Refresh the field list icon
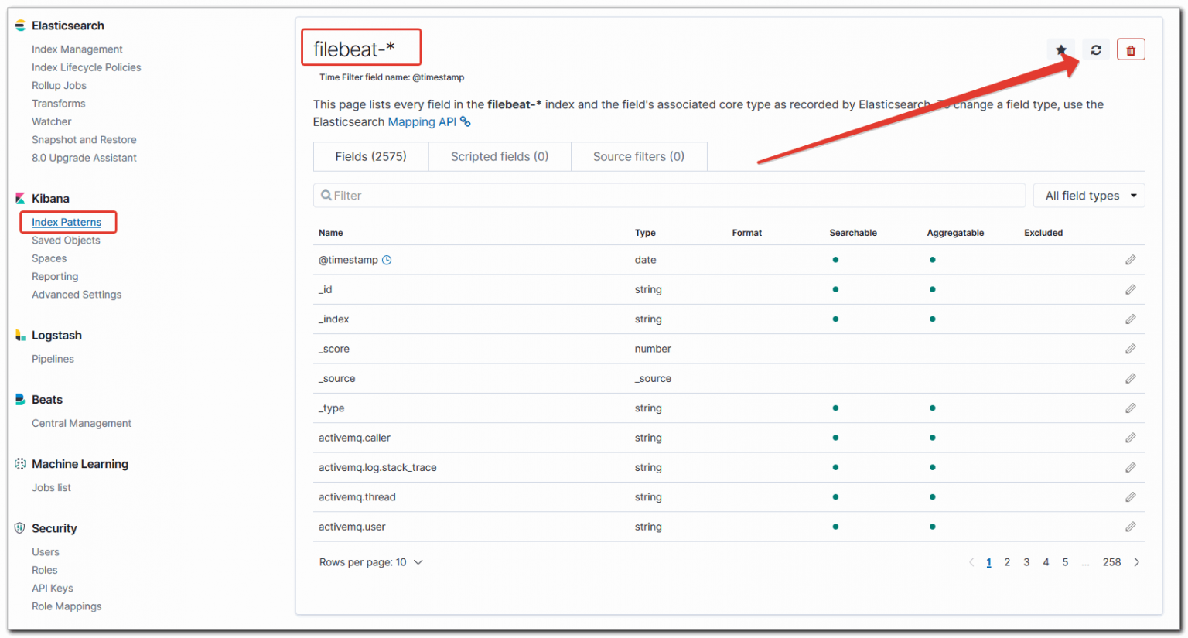Viewport: 1188px width, 638px height. pyautogui.click(x=1096, y=50)
